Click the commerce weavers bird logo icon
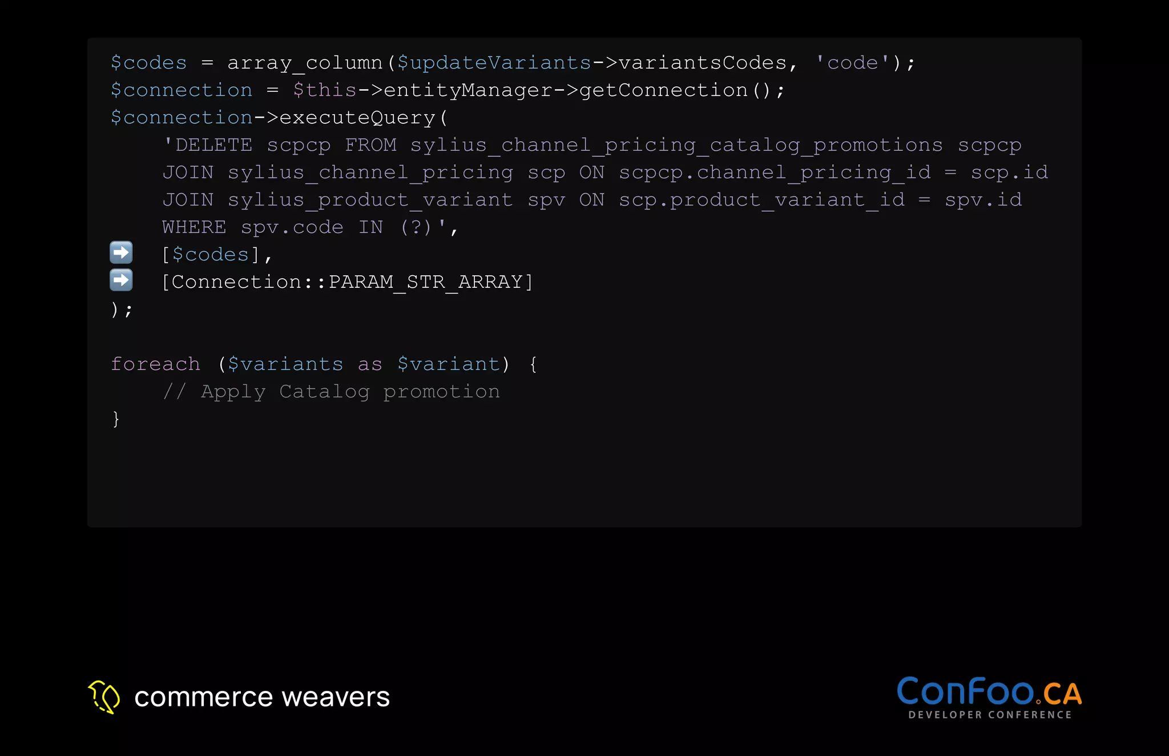1169x756 pixels. click(104, 697)
